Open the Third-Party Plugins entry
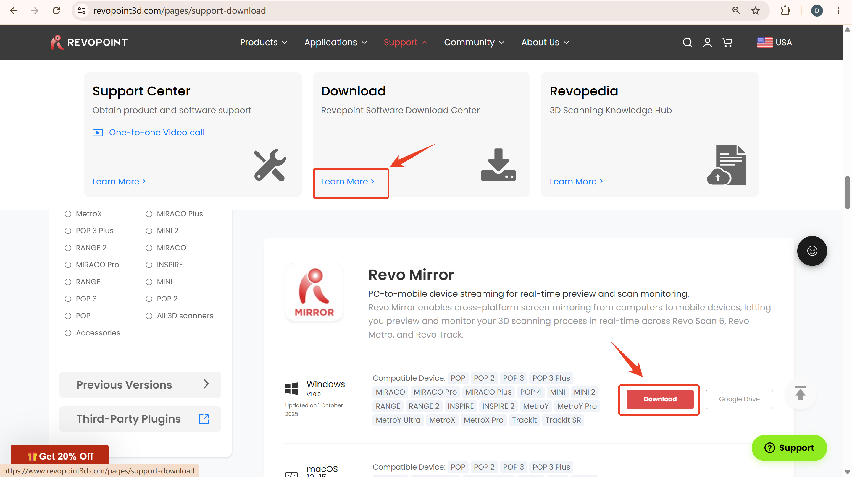 point(140,419)
